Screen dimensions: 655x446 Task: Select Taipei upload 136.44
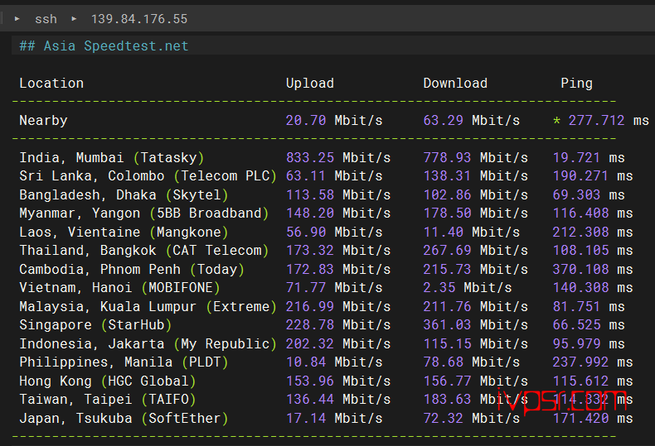point(310,400)
